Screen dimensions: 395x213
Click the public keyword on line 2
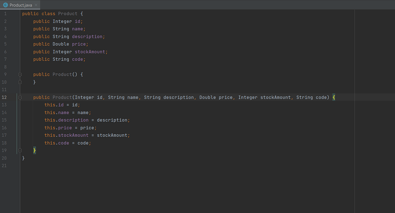click(x=41, y=21)
